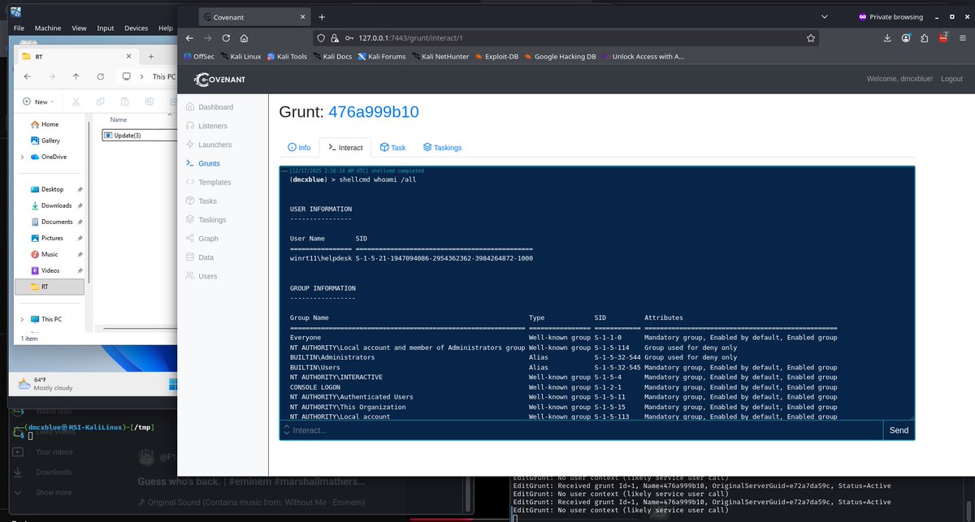
Task: Open VirtualBox Input menu
Action: (x=106, y=28)
